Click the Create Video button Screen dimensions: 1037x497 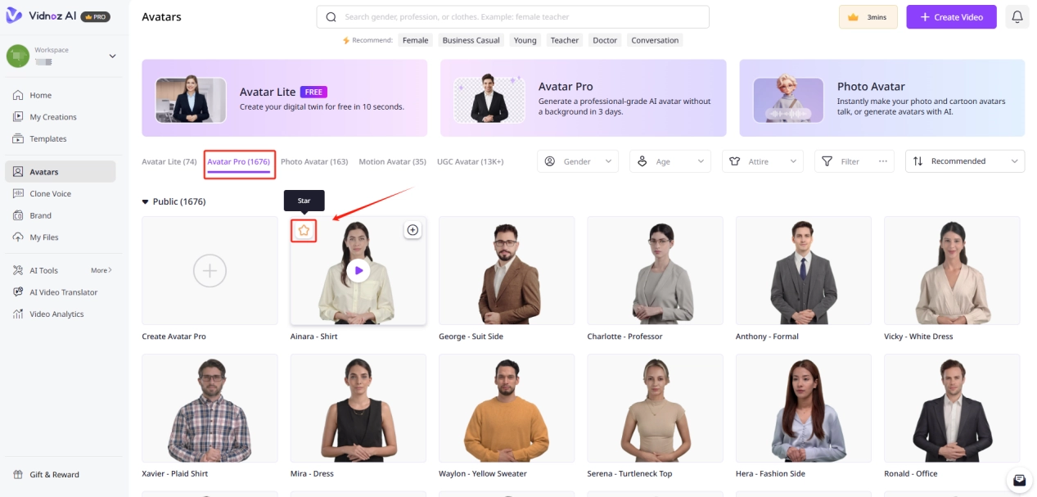(x=950, y=17)
